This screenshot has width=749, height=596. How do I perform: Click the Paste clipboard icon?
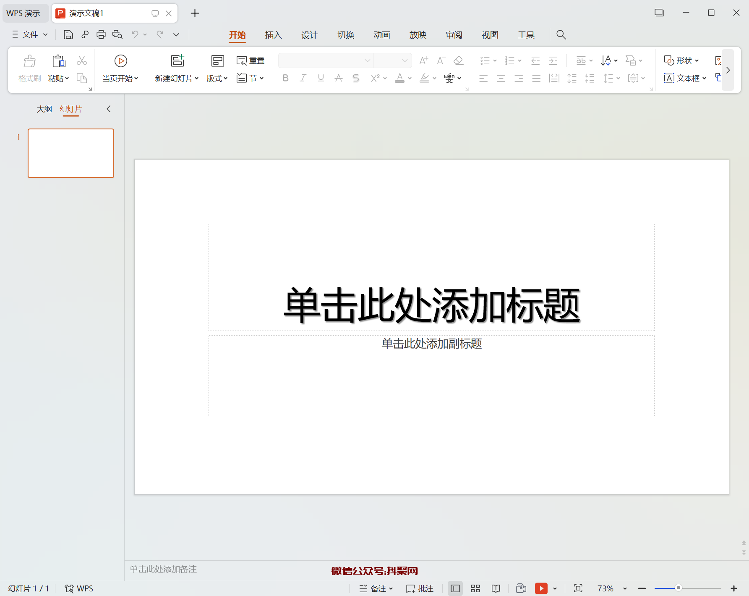click(59, 61)
